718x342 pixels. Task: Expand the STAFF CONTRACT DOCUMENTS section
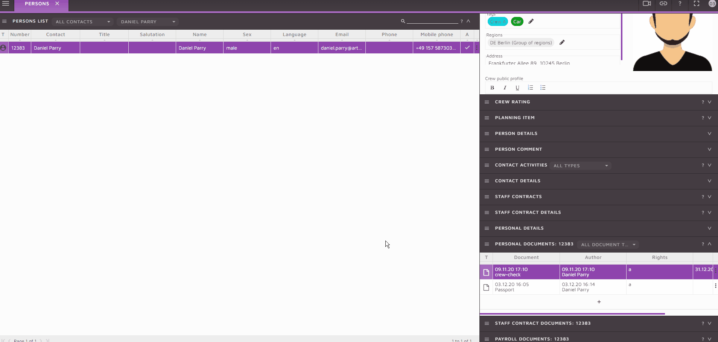coord(709,323)
